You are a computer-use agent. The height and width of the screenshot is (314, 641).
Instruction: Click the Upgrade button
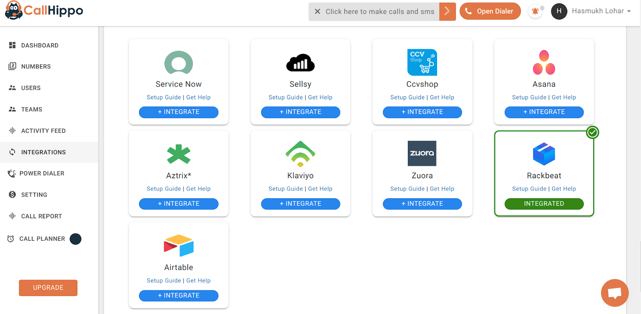pyautogui.click(x=48, y=288)
